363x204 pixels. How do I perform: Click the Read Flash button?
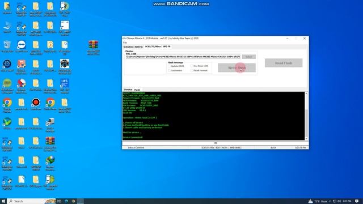pos(284,63)
